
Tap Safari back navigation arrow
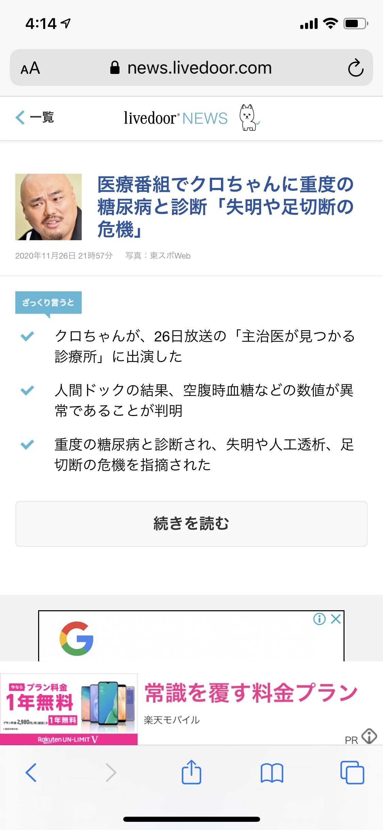point(31,772)
